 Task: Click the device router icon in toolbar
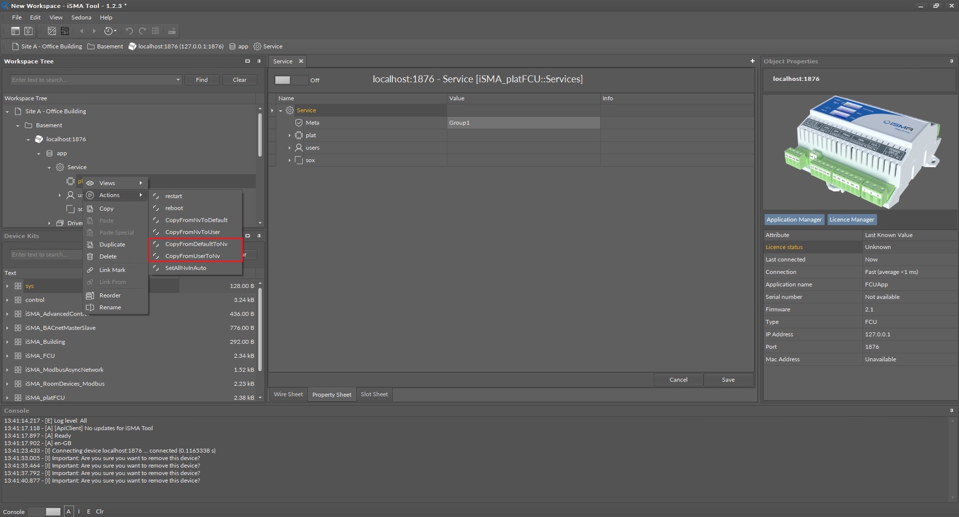[171, 31]
